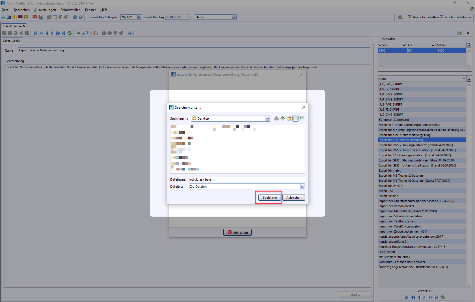Screen dimensions: 475x302
Task: Go up one folder level icon
Action: click(276, 119)
